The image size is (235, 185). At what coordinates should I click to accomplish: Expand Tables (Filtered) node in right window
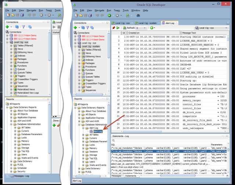click(79, 50)
